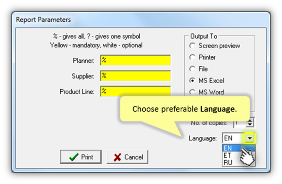282x184 pixels.
Task: Decrease the number of copies stepper
Action: tap(250, 125)
